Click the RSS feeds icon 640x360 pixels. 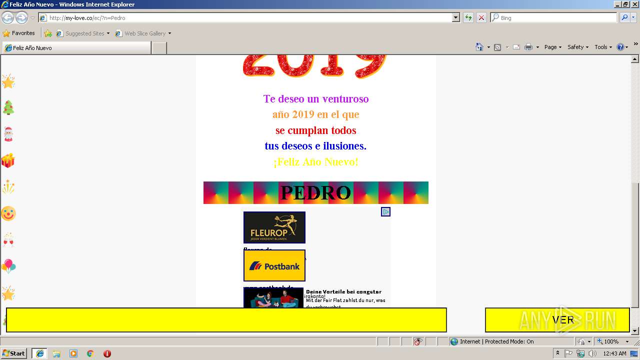[x=497, y=47]
